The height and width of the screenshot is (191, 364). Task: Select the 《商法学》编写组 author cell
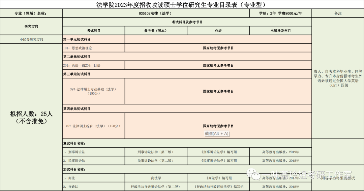pyautogui.click(x=218, y=178)
